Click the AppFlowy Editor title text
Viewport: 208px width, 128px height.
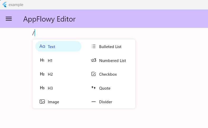click(x=49, y=19)
